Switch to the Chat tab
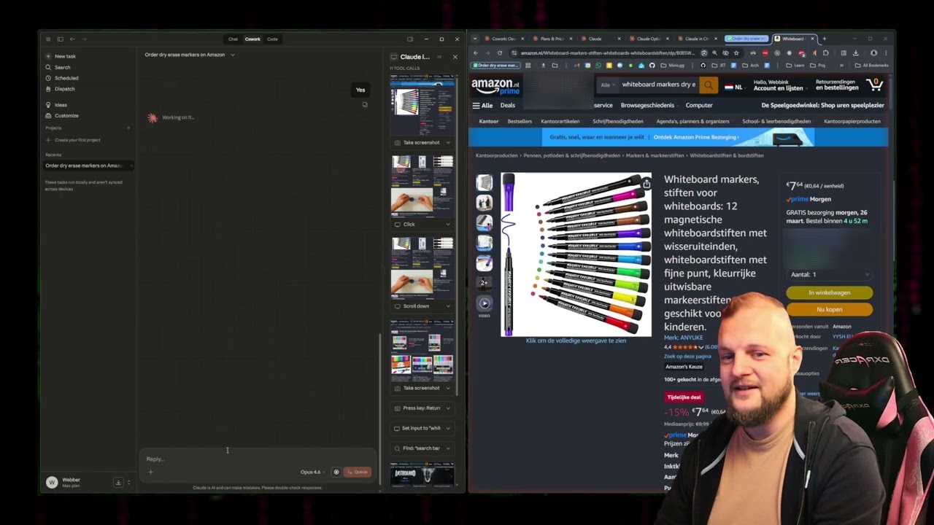The width and height of the screenshot is (934, 525). (233, 39)
